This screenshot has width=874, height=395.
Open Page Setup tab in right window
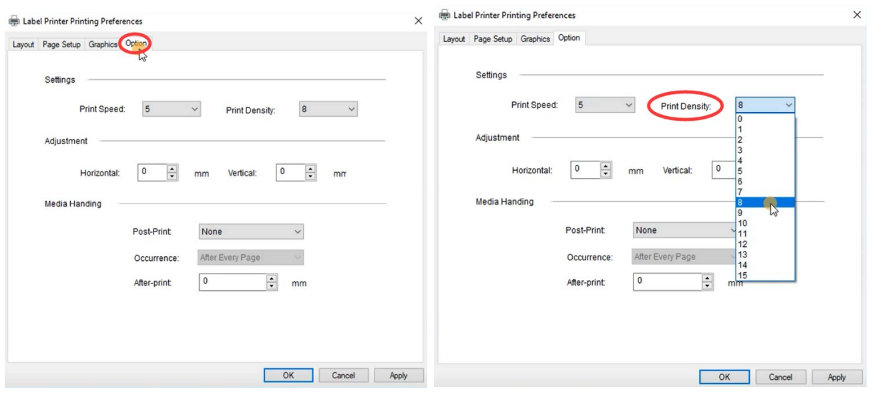point(493,39)
